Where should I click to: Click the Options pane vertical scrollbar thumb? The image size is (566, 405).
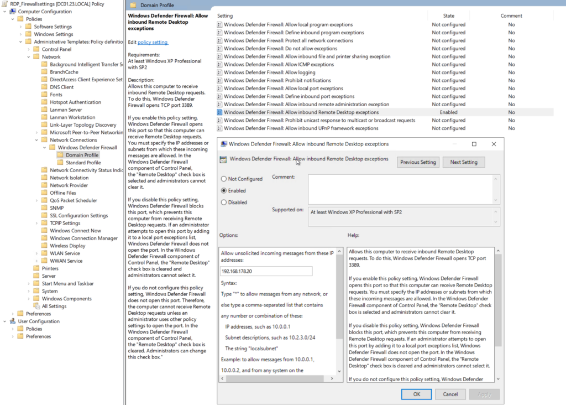click(x=339, y=297)
